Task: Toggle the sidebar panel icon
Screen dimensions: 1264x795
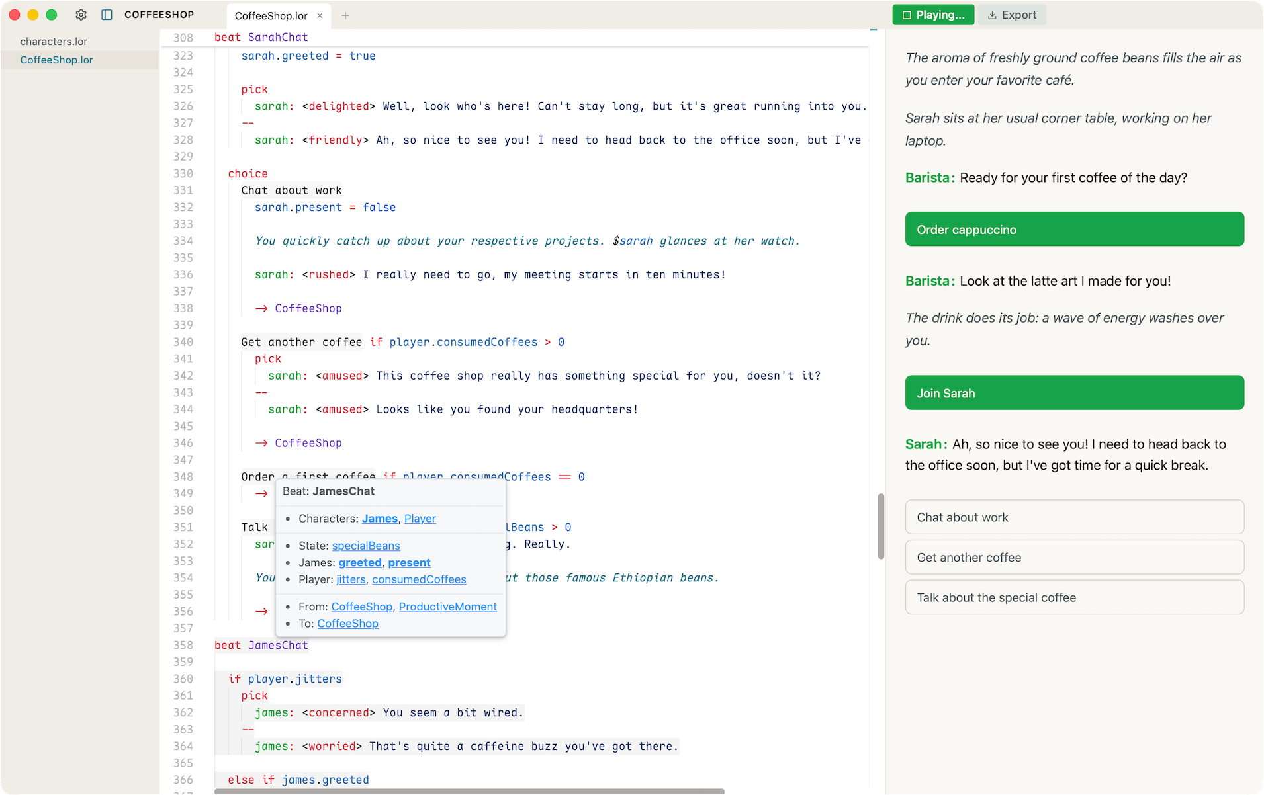Action: point(107,15)
